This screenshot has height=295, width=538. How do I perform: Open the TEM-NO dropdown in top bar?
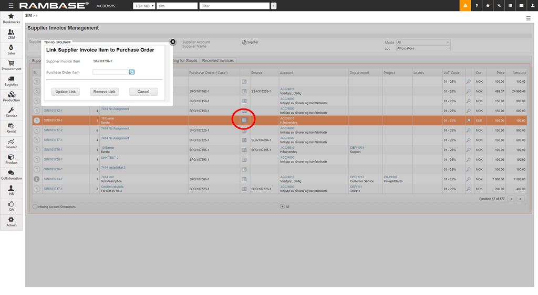point(144,6)
